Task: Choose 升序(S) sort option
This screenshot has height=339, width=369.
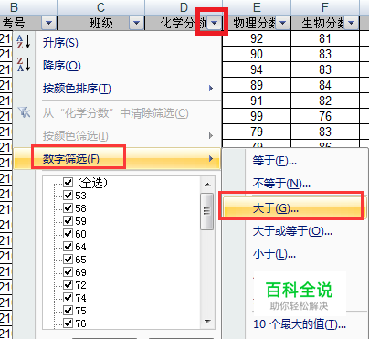Action: coord(60,43)
